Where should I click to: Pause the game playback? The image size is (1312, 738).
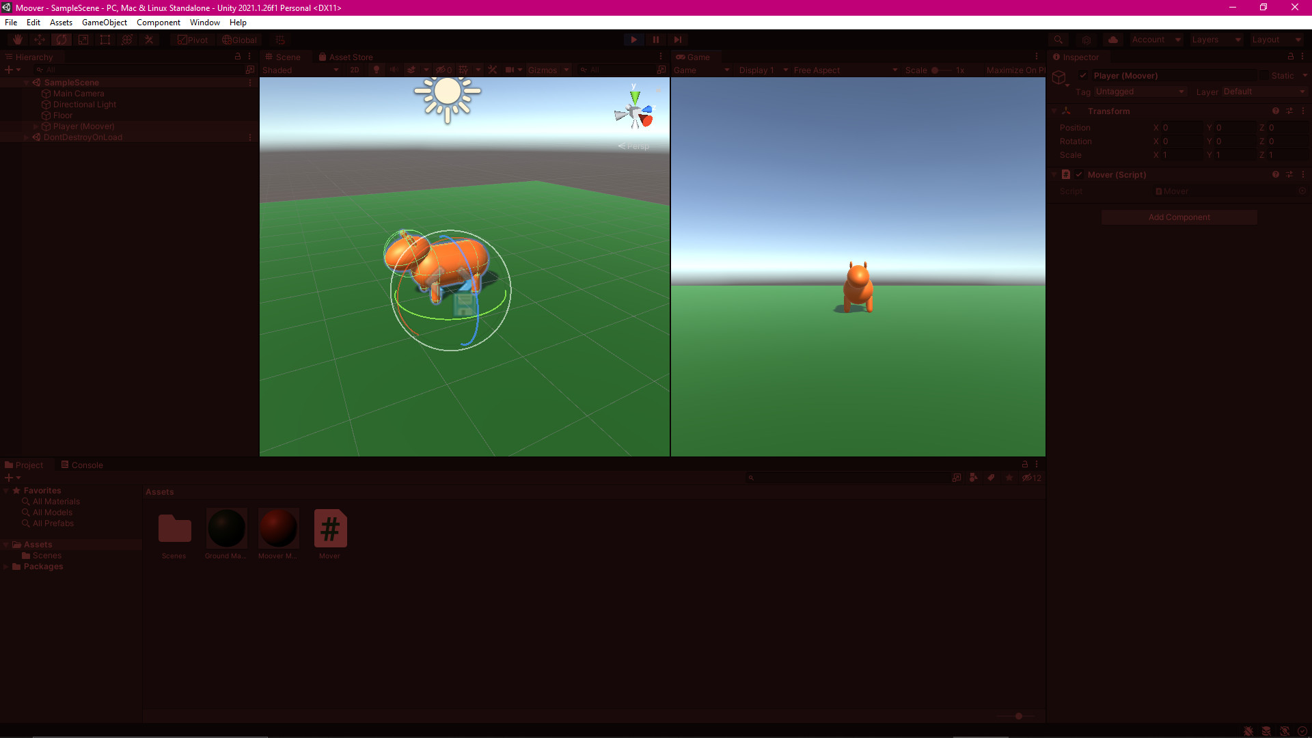655,40
